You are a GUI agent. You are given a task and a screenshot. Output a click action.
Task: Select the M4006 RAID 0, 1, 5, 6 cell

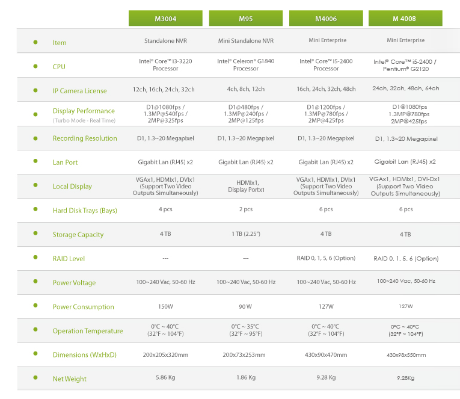pyautogui.click(x=326, y=258)
